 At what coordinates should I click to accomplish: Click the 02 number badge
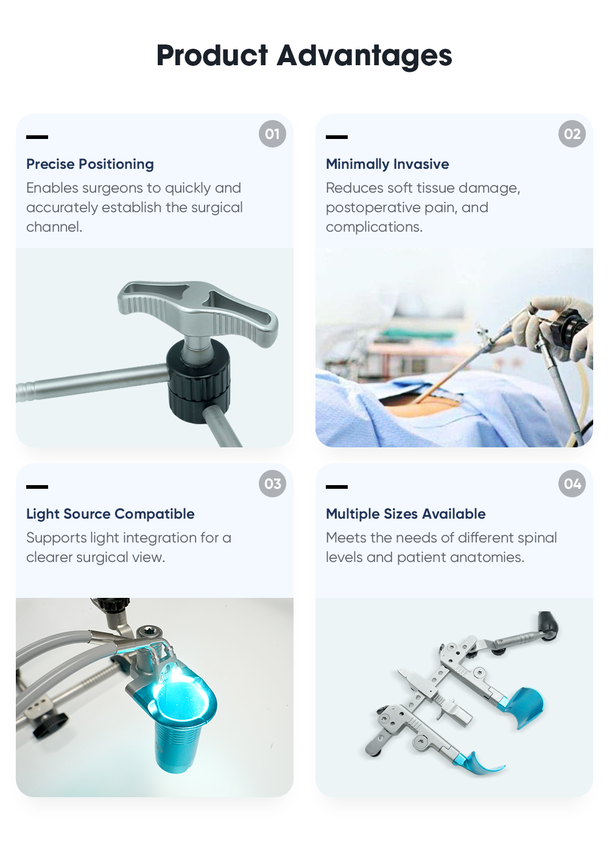(572, 134)
